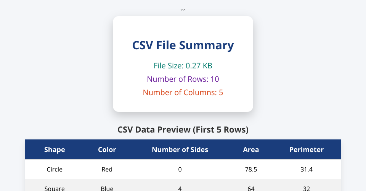Select the Area column header
366x191 pixels.
[x=251, y=150]
